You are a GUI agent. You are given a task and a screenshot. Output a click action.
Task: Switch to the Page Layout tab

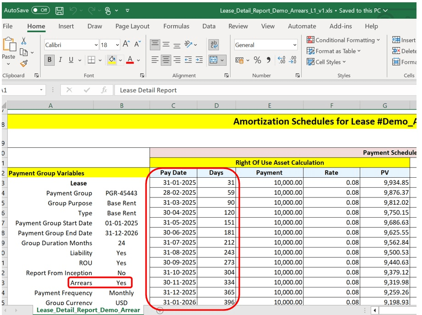pos(133,26)
